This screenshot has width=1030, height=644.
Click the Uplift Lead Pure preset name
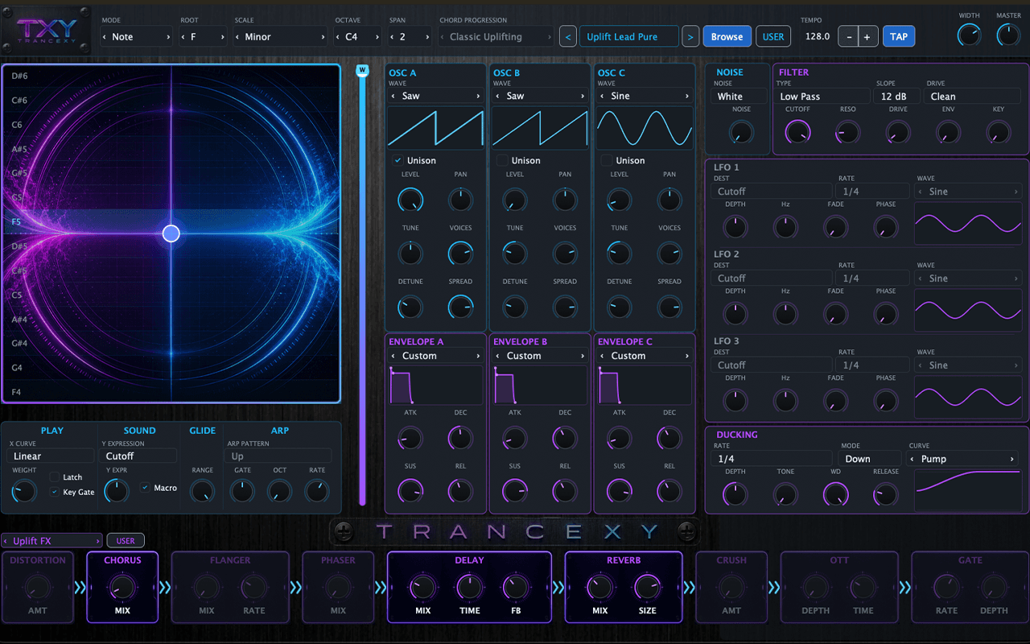[x=629, y=36]
